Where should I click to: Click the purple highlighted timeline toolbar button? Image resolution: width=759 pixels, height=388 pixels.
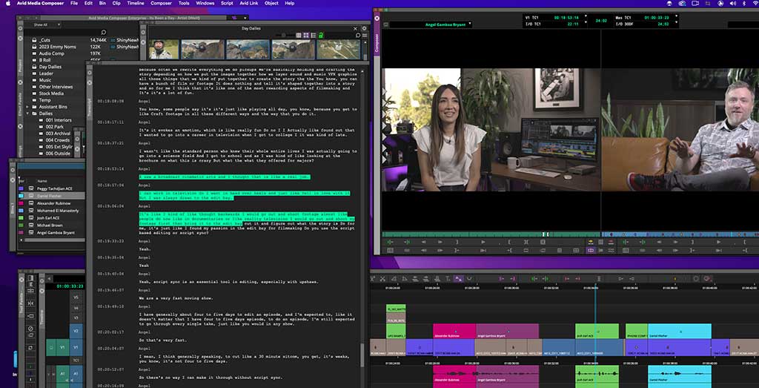458,279
